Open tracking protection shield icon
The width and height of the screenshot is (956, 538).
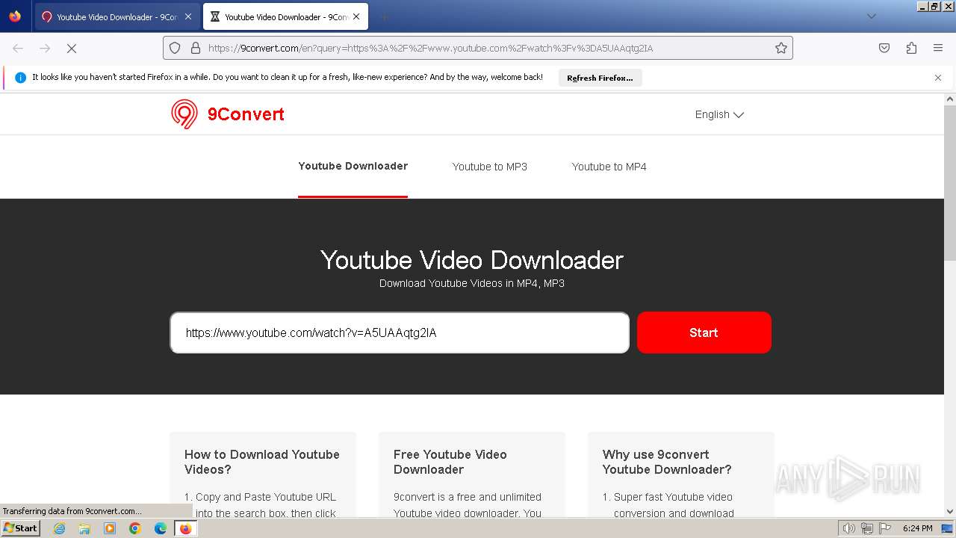point(175,48)
